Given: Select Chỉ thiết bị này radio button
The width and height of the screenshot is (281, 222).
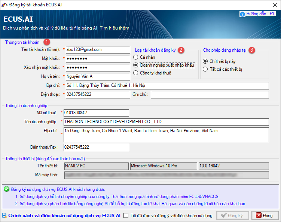Looking at the screenshot, I should point(205,61).
